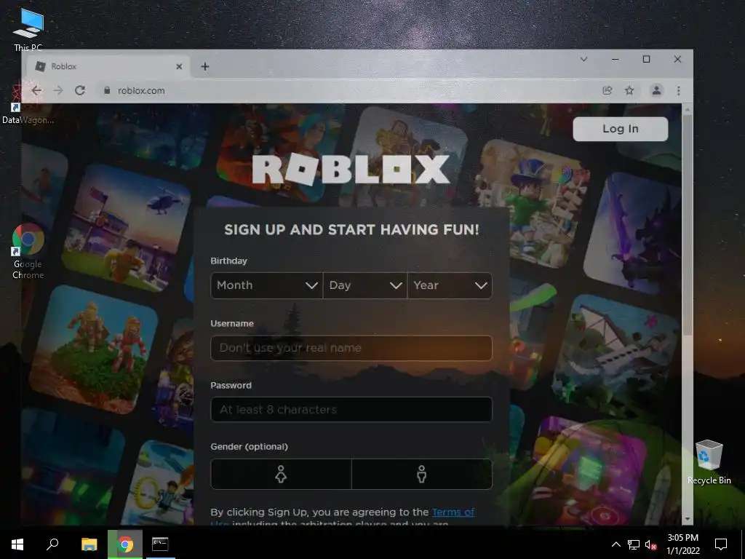Open the tab search chevron

(x=584, y=59)
